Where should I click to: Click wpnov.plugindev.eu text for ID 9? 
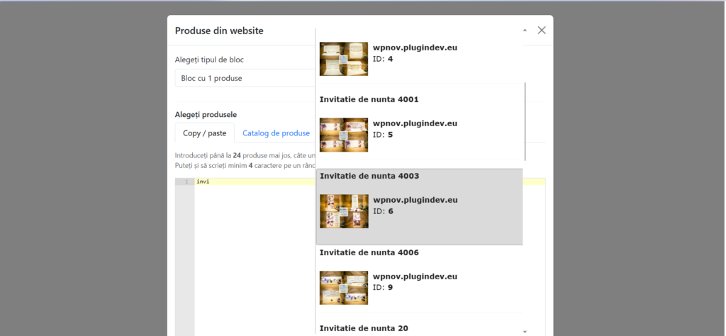[415, 276]
